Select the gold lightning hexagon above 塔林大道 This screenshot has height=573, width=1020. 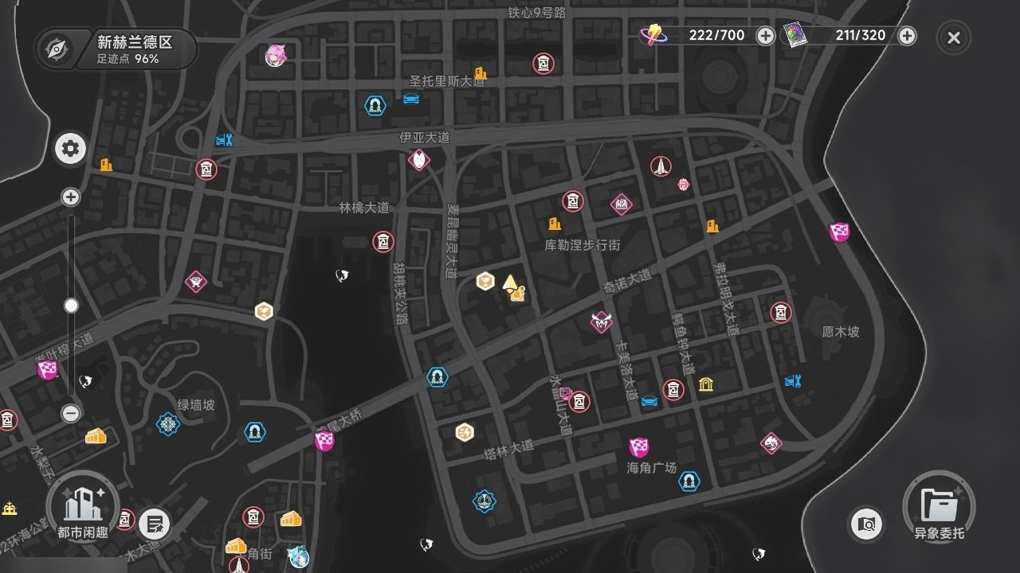465,432
